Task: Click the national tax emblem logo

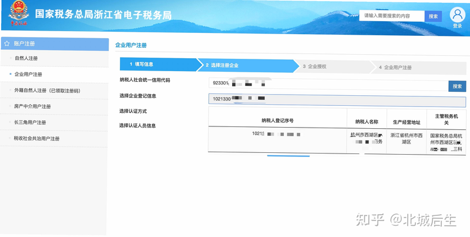Action: point(19,14)
